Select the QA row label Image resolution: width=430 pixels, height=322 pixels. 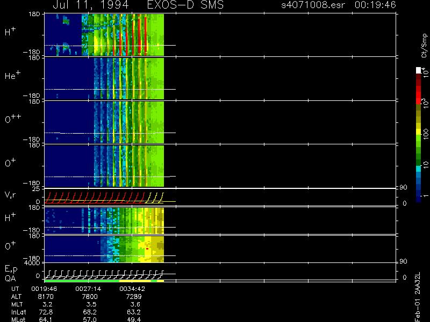(10, 279)
